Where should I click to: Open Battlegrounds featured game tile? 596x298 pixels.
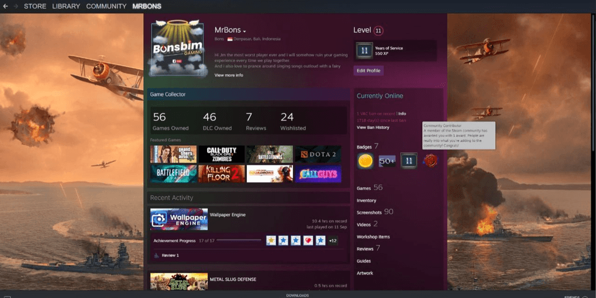click(270, 154)
